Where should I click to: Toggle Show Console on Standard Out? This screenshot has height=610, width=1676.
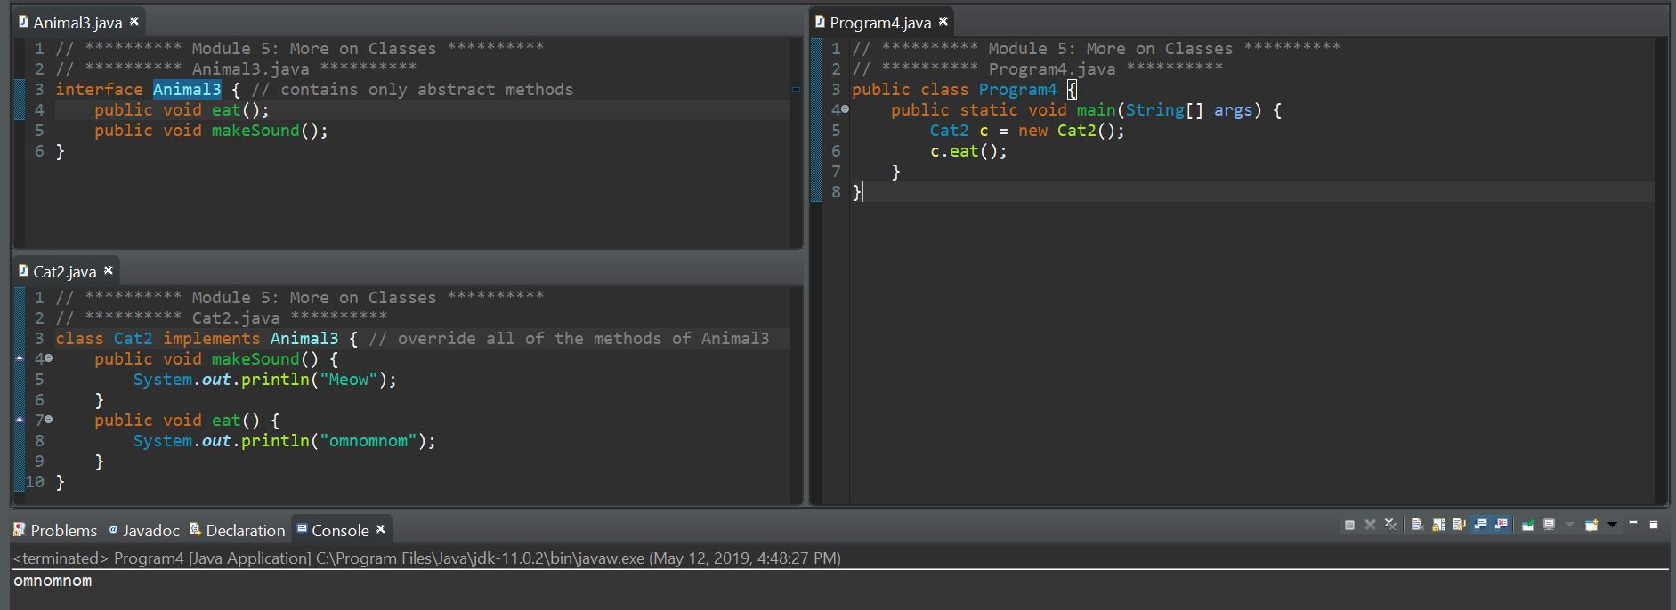(1480, 525)
